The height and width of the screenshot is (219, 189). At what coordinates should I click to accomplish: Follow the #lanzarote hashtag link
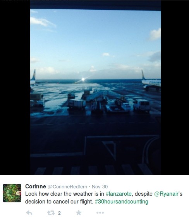(119, 194)
